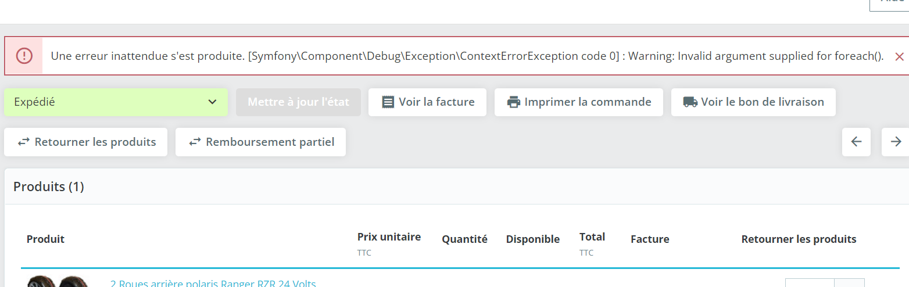This screenshot has width=909, height=287.
Task: Focus the return quantity input field
Action: coord(810,283)
